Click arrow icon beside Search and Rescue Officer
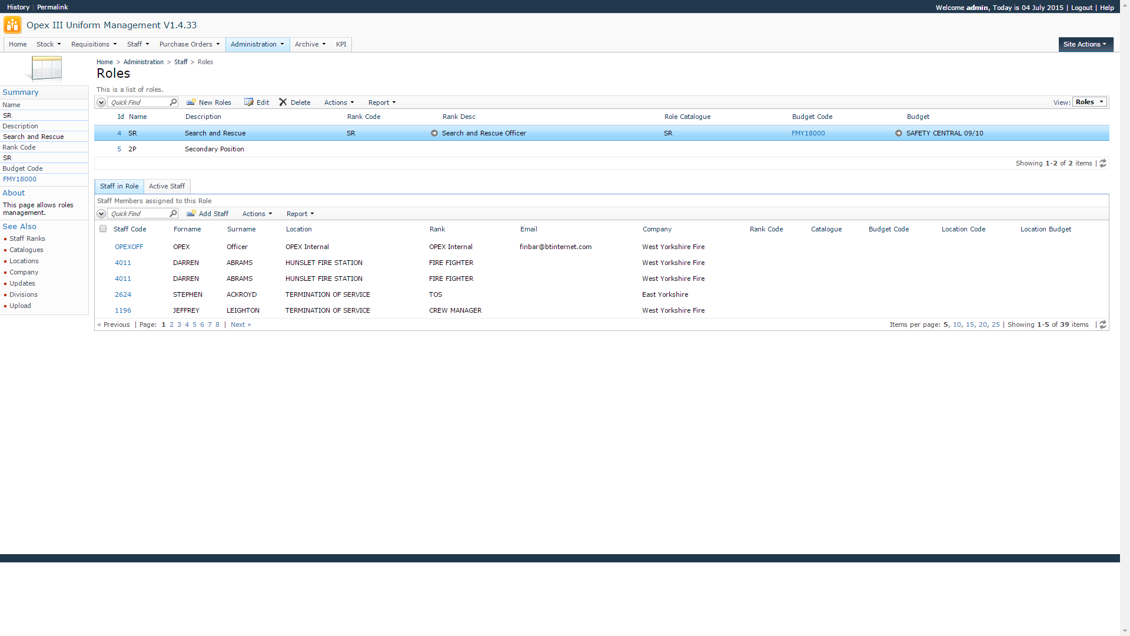 pyautogui.click(x=434, y=133)
